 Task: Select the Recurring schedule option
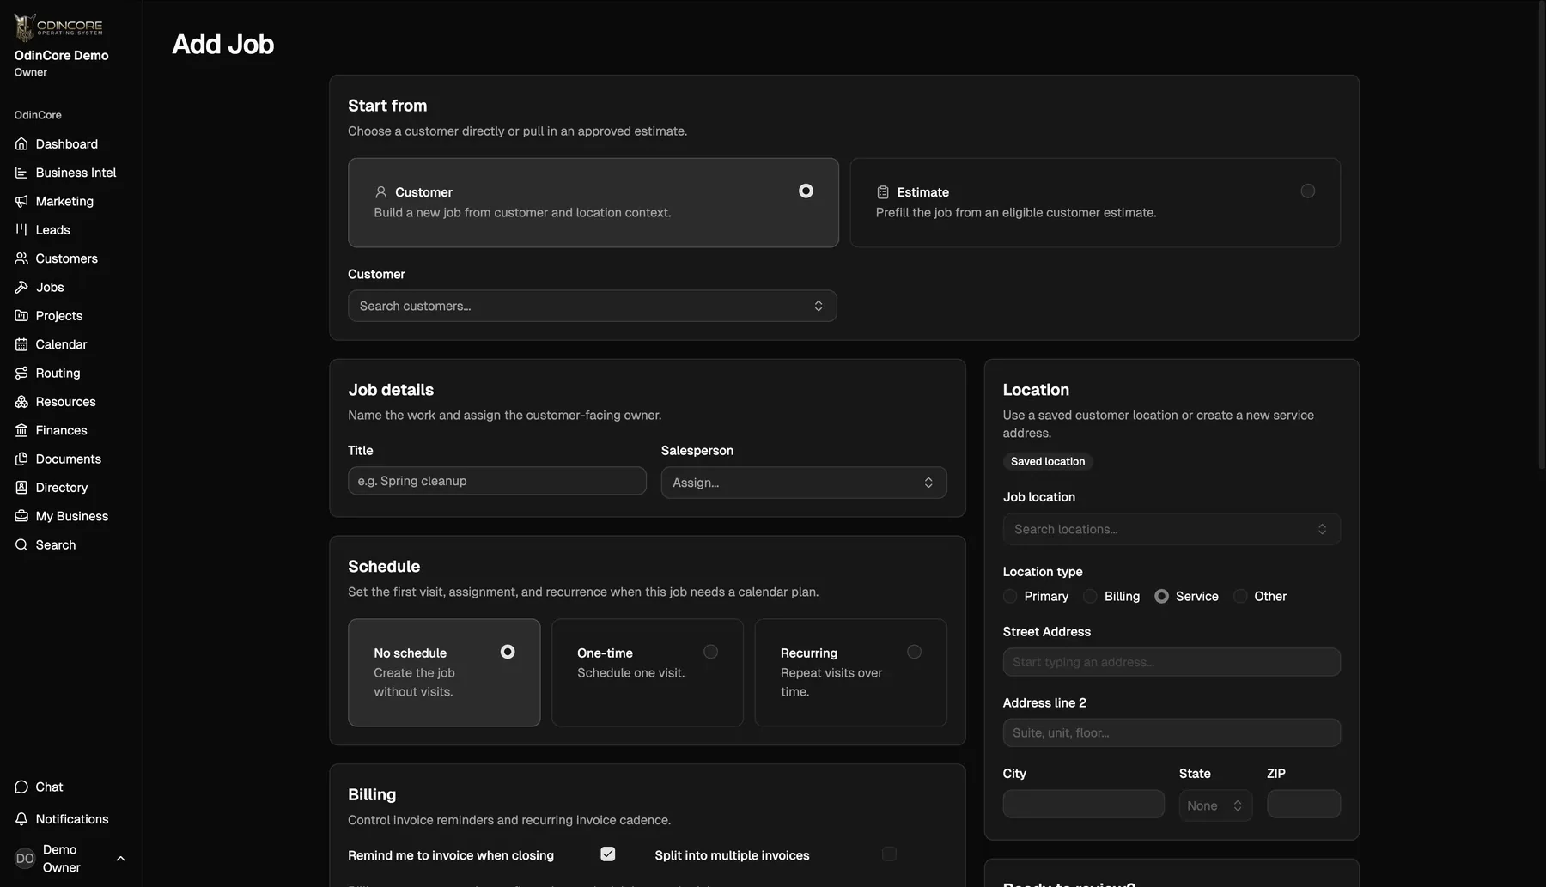(x=851, y=672)
